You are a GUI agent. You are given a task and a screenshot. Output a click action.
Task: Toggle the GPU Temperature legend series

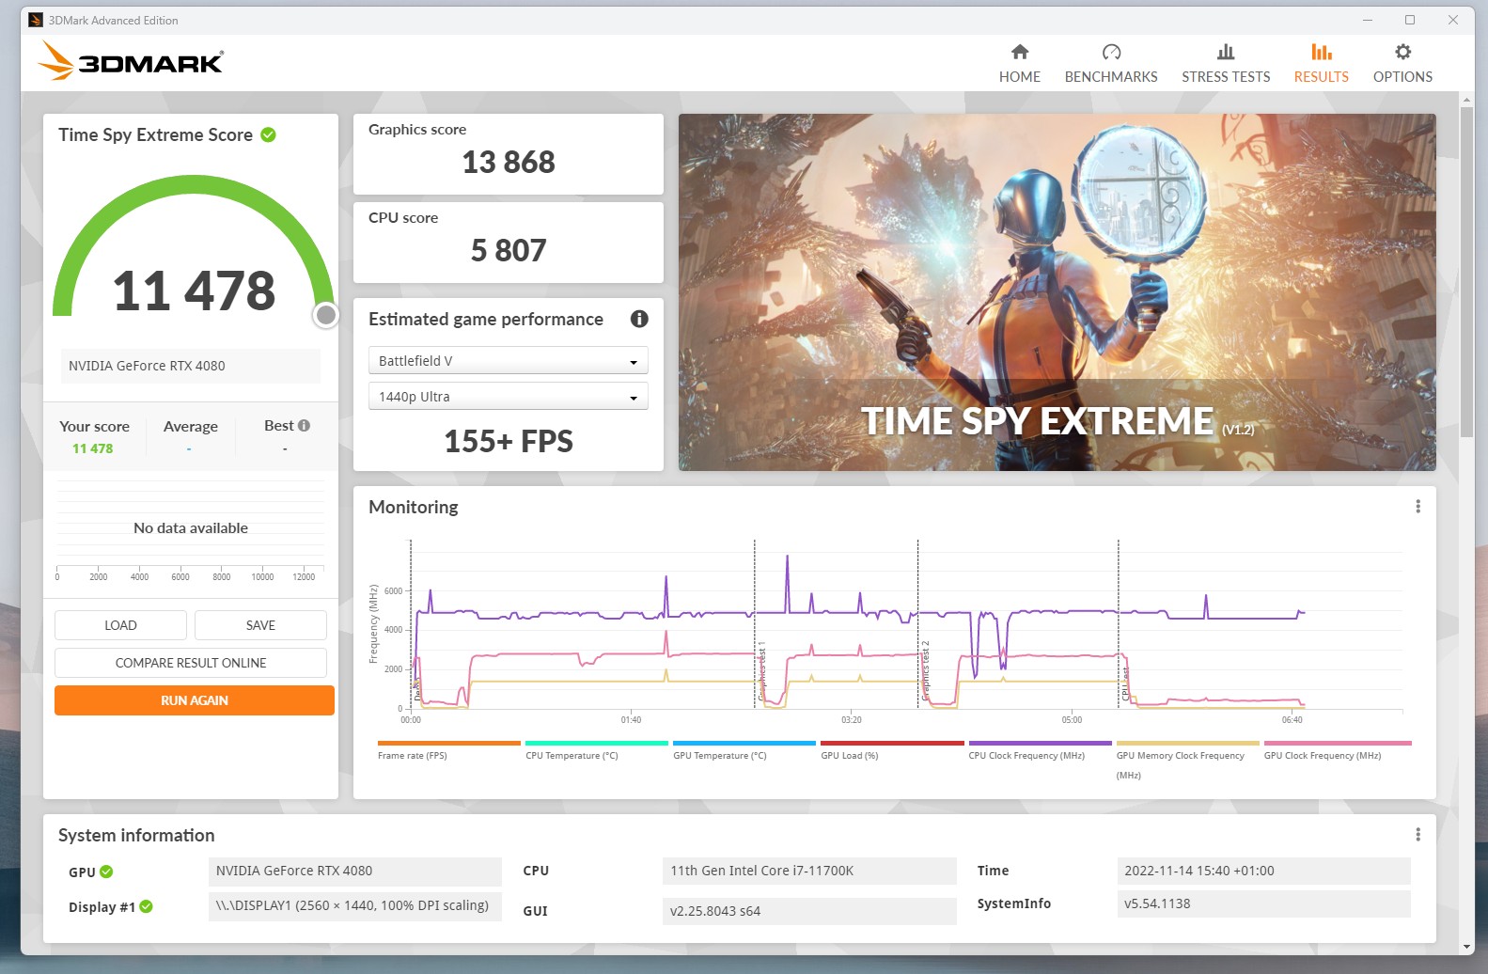(x=744, y=750)
